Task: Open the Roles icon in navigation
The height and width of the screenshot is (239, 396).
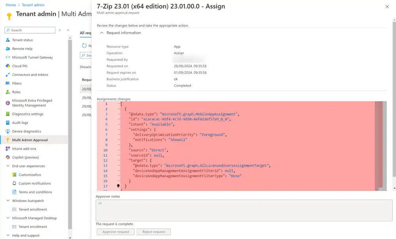Action: click(8, 92)
